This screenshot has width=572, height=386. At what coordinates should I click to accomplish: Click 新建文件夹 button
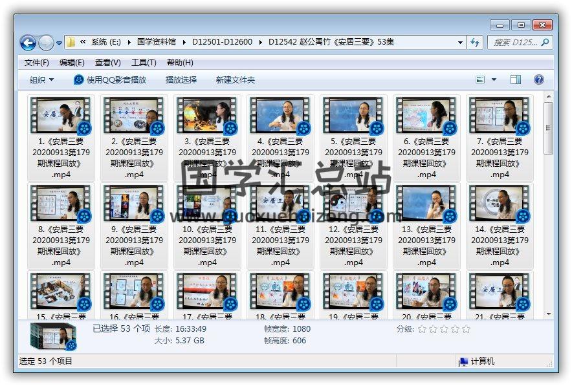click(236, 80)
